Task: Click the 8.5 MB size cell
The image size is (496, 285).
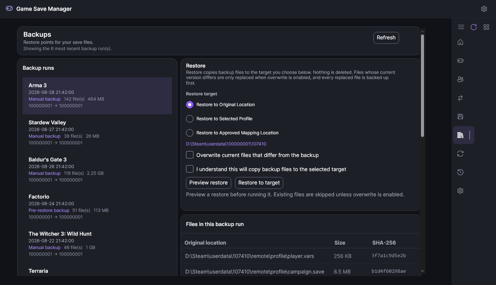Action: pyautogui.click(x=342, y=272)
